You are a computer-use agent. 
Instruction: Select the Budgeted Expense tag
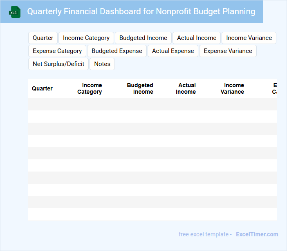pos(117,51)
